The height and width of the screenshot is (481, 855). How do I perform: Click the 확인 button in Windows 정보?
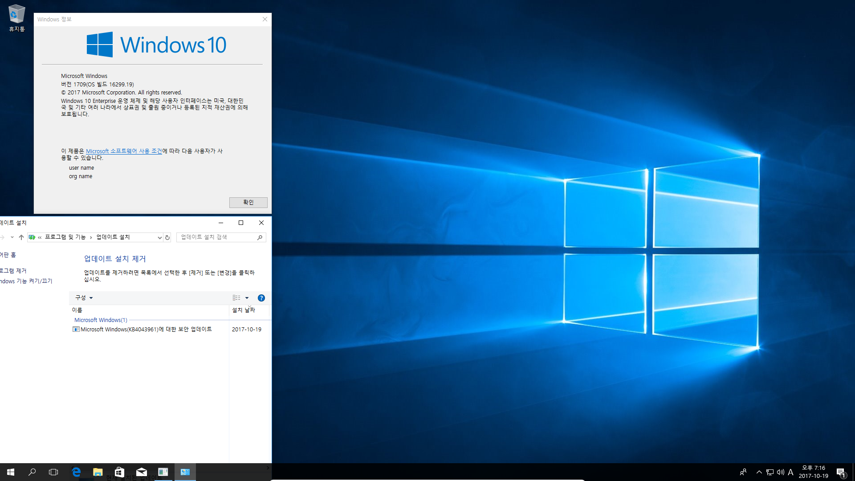tap(248, 202)
